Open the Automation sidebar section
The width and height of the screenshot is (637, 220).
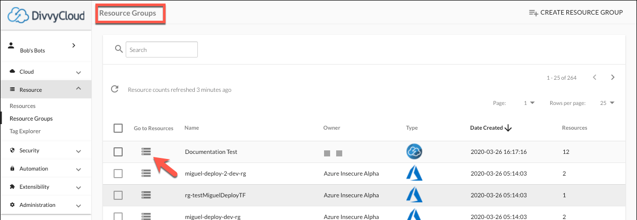click(x=45, y=169)
